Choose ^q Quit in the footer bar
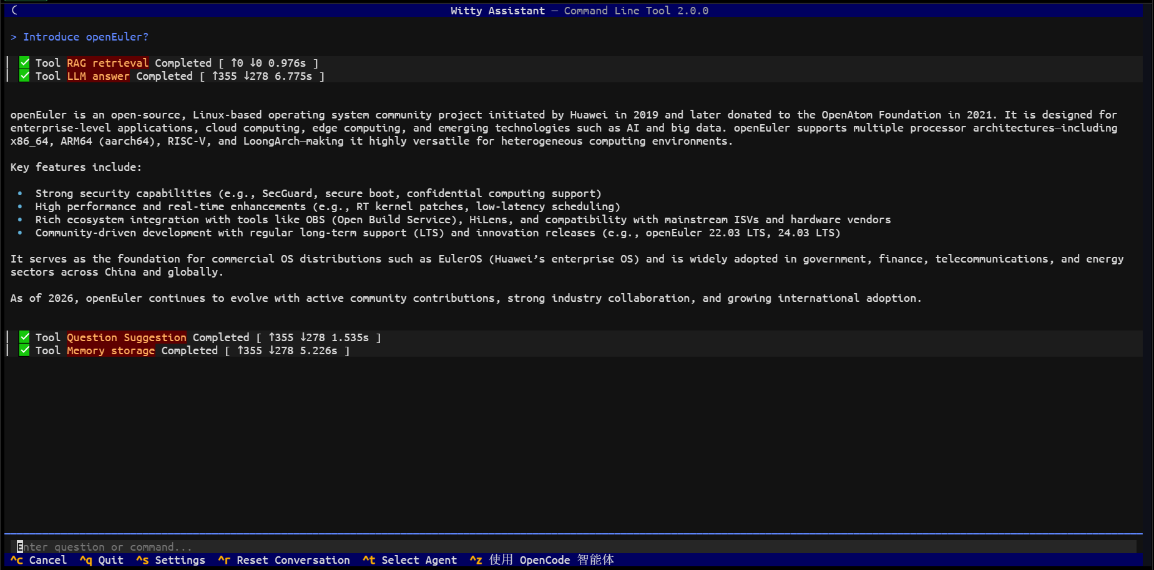 tap(102, 560)
